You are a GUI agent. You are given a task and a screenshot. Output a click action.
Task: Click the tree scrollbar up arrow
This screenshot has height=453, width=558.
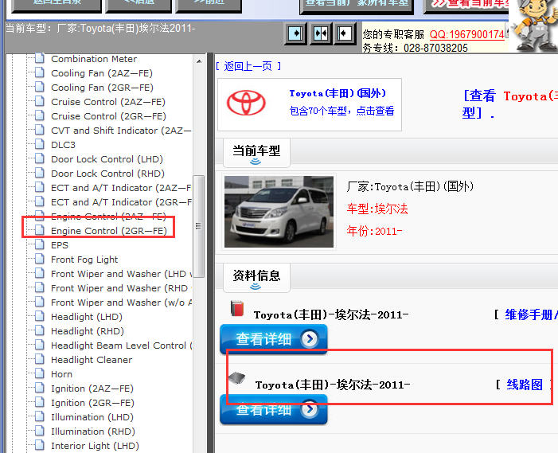(x=199, y=61)
